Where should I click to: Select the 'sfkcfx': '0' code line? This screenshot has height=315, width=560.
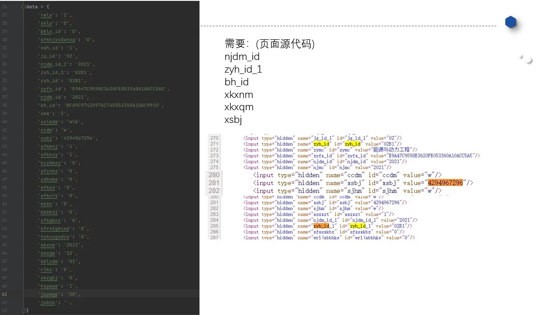coord(58,196)
